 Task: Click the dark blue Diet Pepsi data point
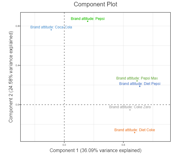pos(140,86)
